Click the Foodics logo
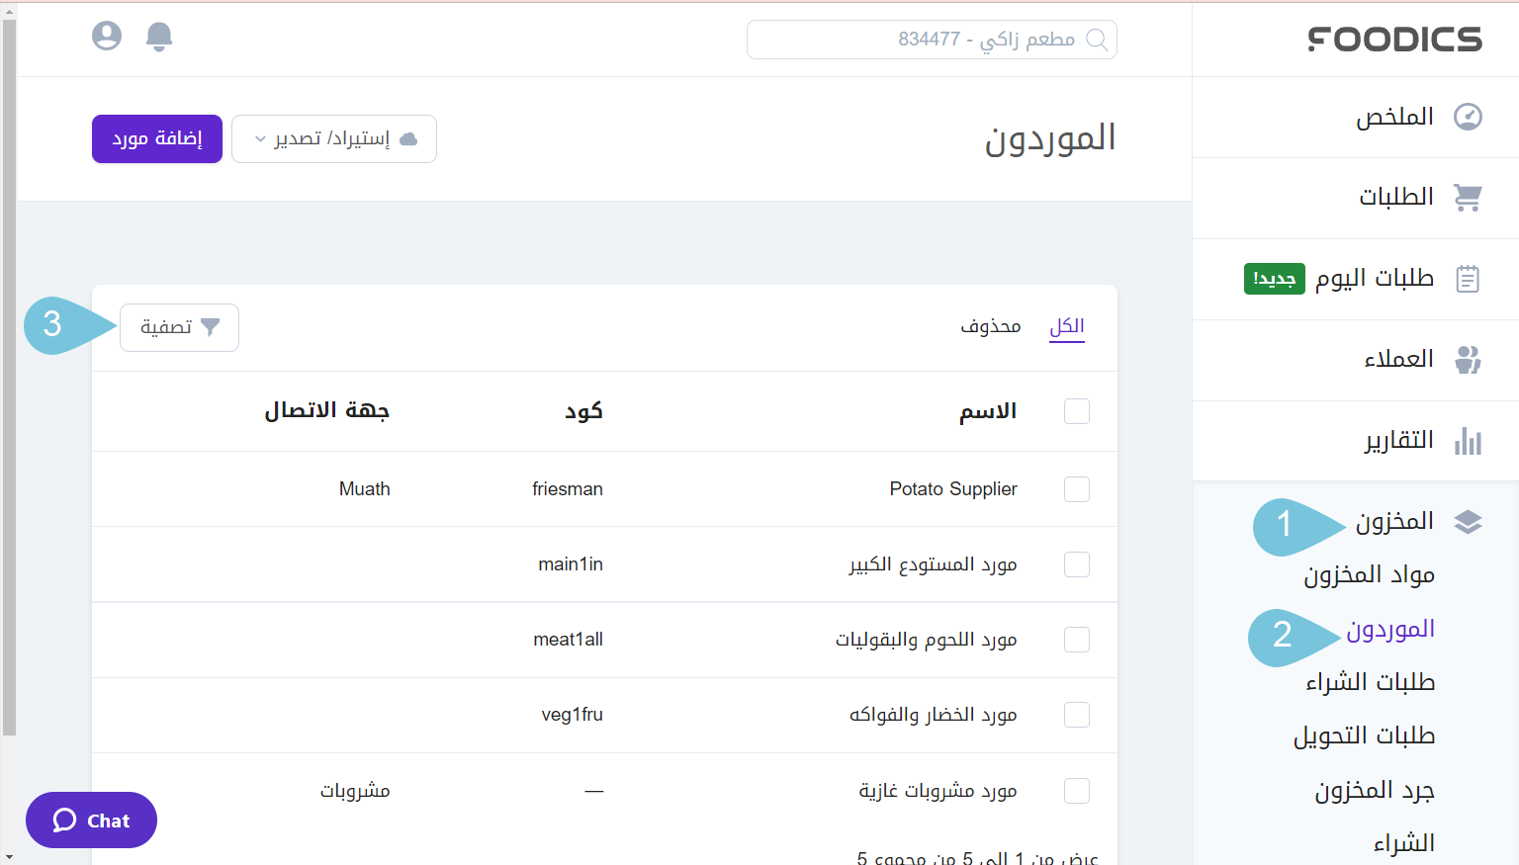Viewport: 1519px width, 865px height. [1394, 39]
